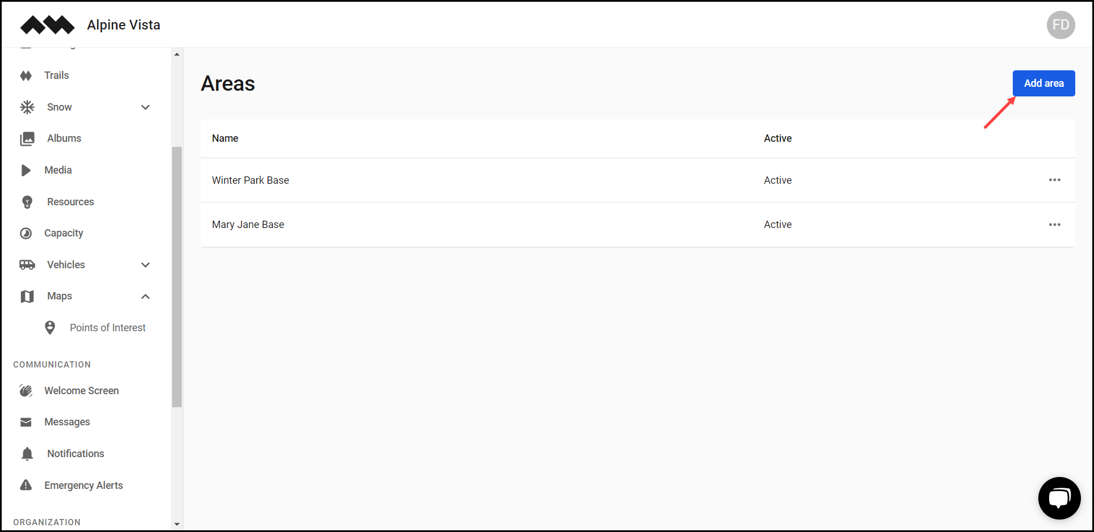
Task: Open the chat support bubble
Action: coord(1059,498)
